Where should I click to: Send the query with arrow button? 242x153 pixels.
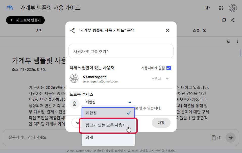point(231,137)
